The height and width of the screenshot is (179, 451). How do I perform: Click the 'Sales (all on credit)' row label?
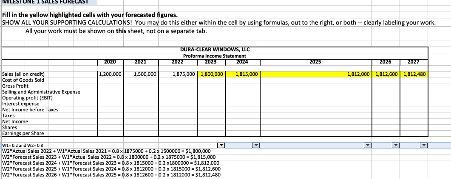[23, 74]
